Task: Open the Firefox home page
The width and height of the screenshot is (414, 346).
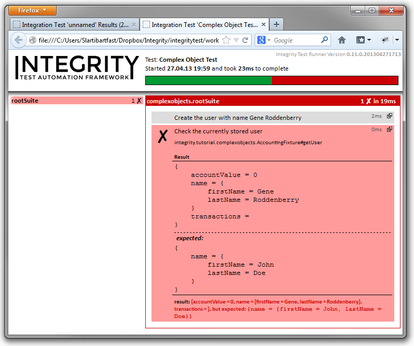Action: point(342,40)
